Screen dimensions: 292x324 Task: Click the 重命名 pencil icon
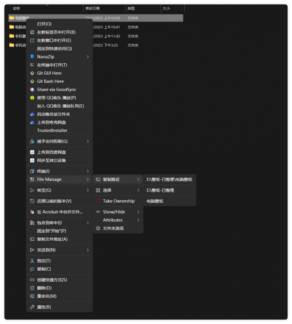(x=33, y=296)
